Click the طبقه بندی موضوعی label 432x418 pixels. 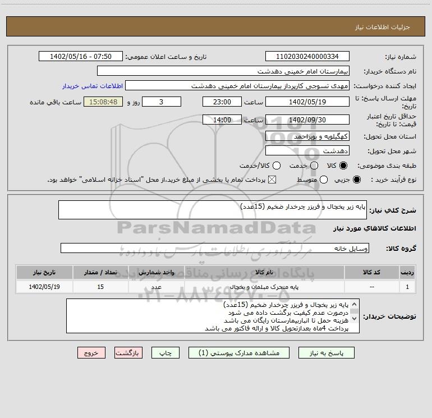click(x=387, y=166)
